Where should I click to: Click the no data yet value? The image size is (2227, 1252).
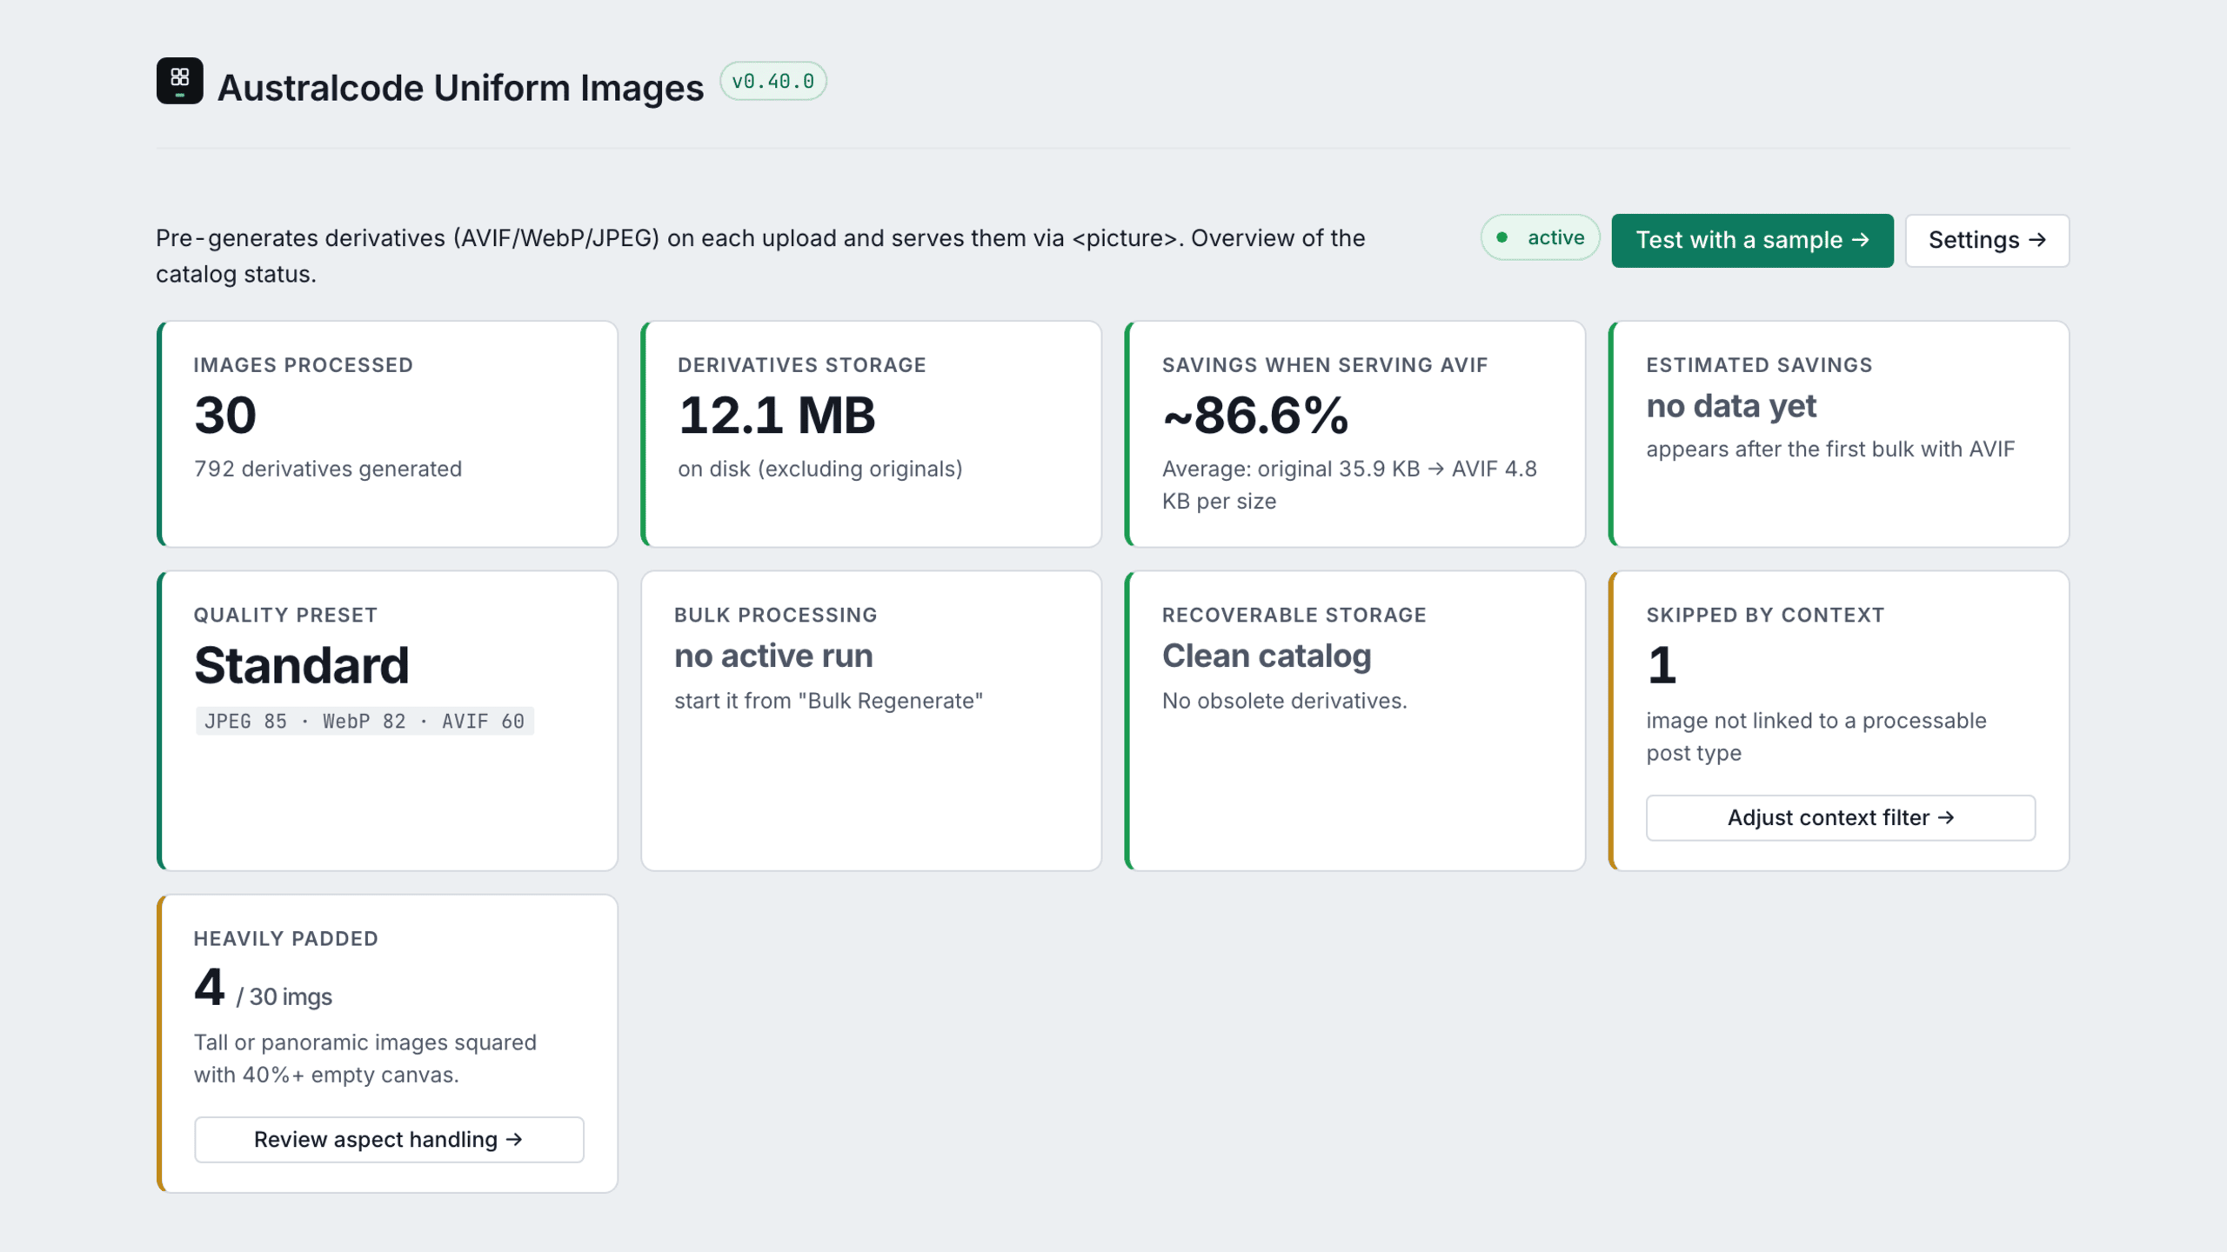tap(1731, 406)
